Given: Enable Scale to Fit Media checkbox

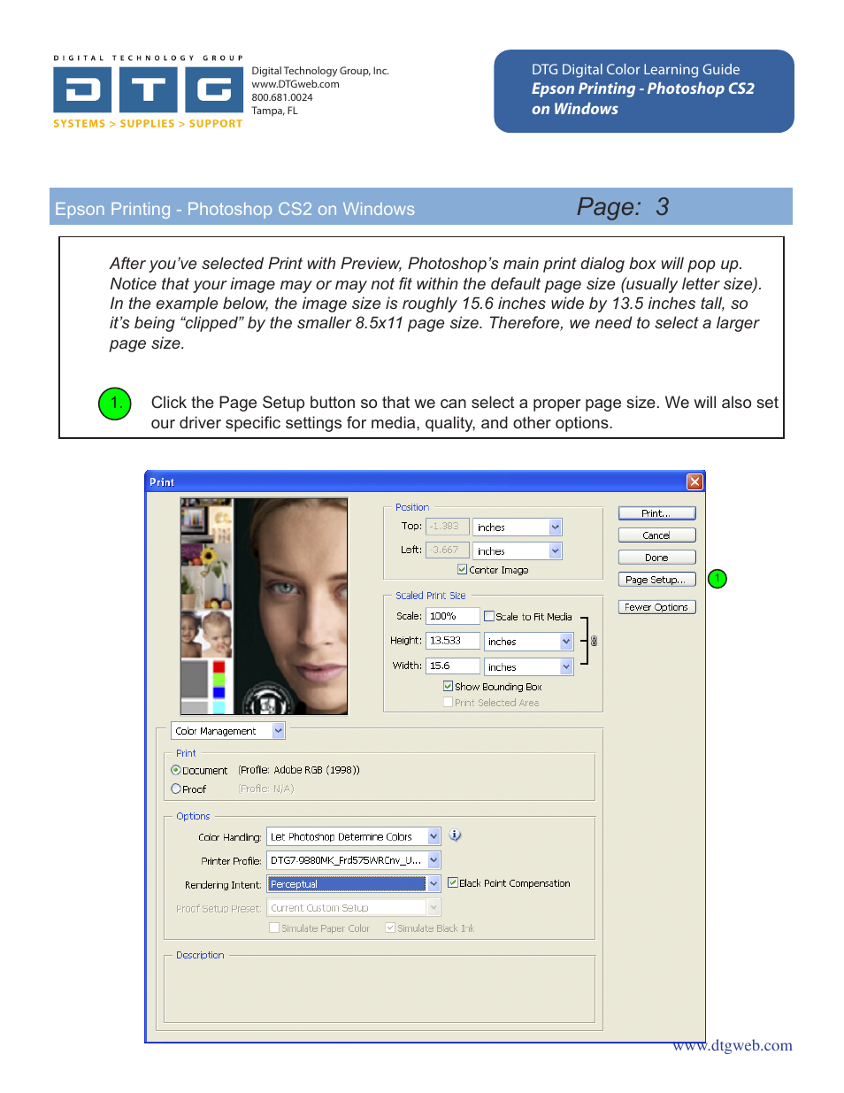Looking at the screenshot, I should [x=489, y=616].
